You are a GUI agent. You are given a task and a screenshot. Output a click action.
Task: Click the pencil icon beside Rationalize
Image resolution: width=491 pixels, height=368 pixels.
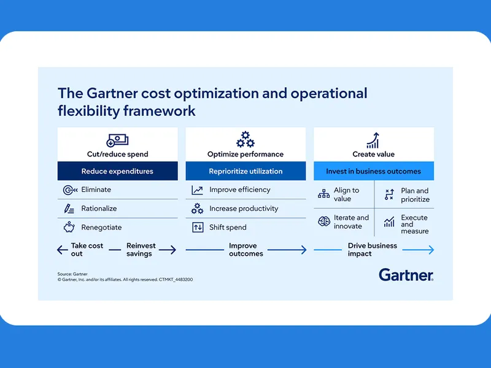(69, 209)
